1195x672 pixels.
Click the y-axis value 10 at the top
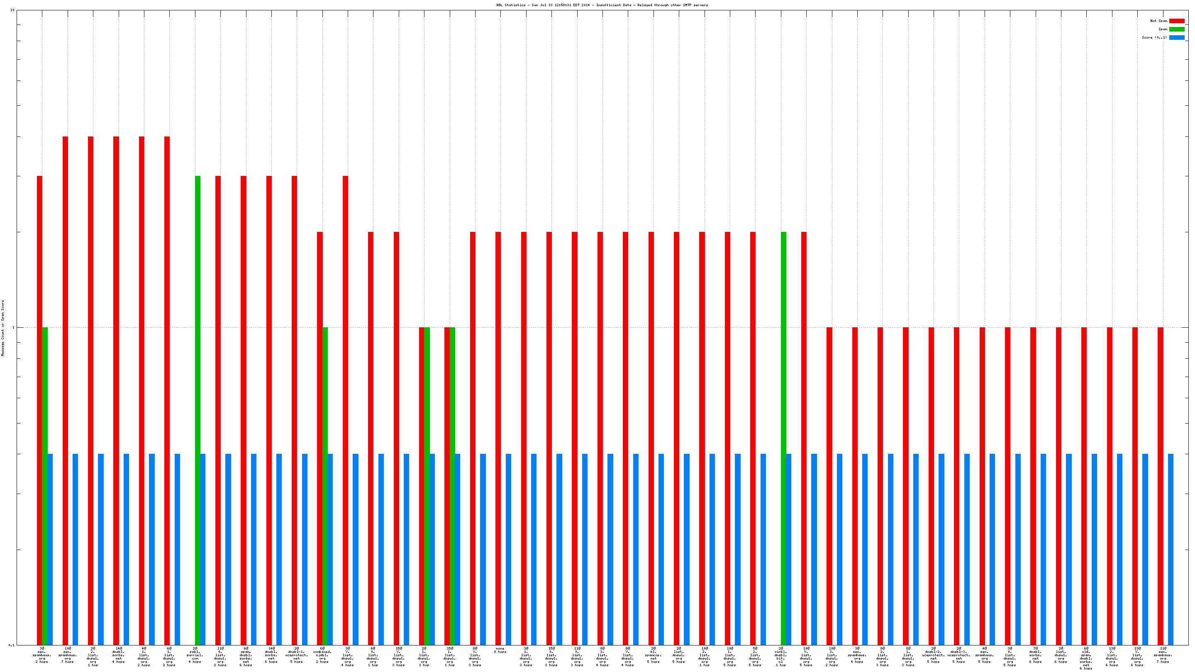coord(12,10)
